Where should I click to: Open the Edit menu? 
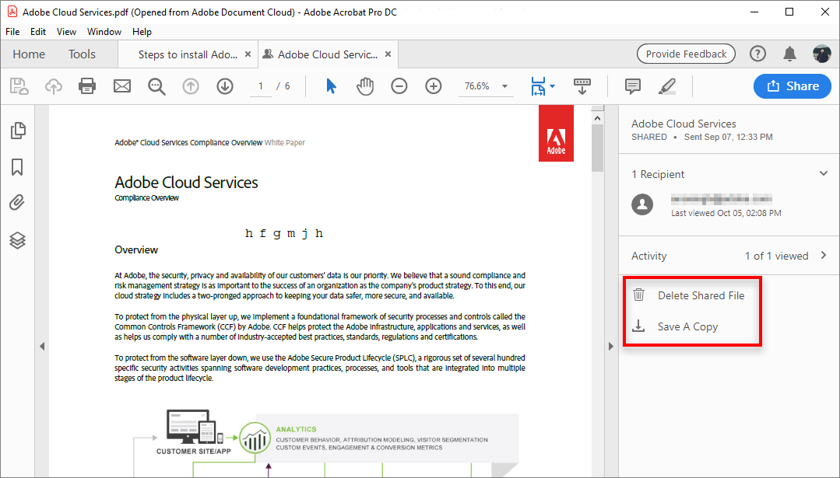tap(37, 32)
